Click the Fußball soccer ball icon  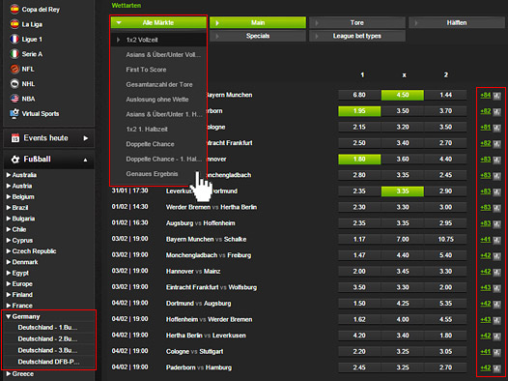[x=15, y=160]
